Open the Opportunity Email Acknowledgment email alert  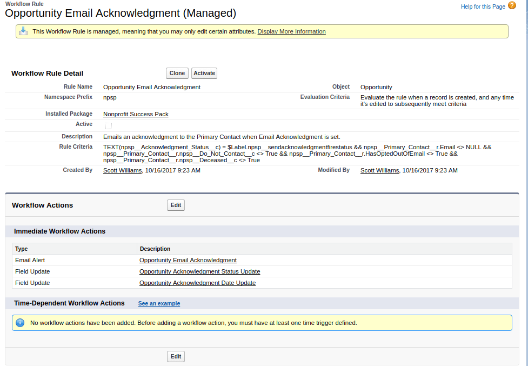pyautogui.click(x=188, y=260)
